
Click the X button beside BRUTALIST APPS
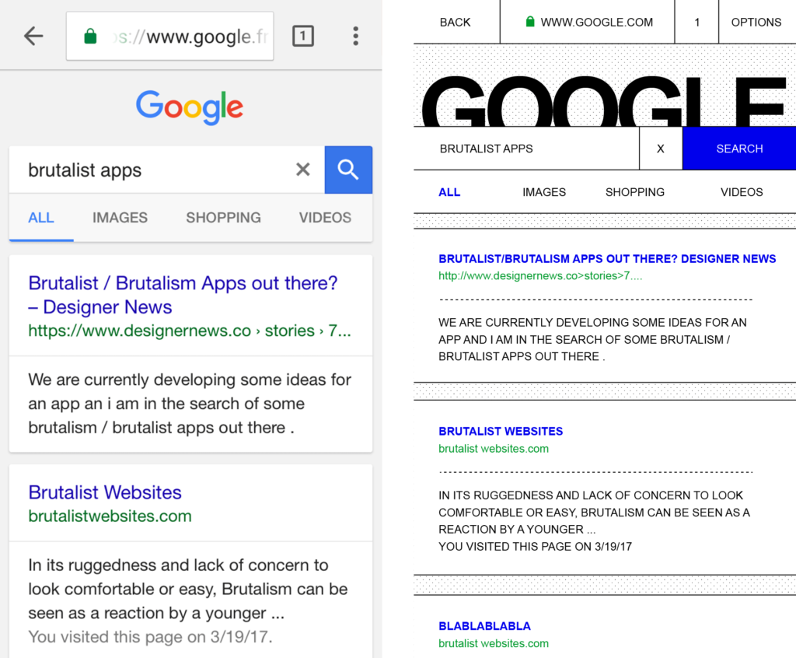click(660, 149)
